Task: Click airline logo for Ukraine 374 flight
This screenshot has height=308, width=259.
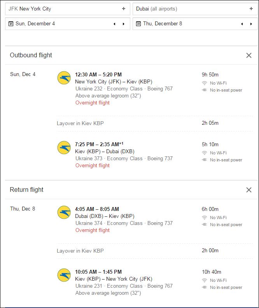Action: [64, 212]
